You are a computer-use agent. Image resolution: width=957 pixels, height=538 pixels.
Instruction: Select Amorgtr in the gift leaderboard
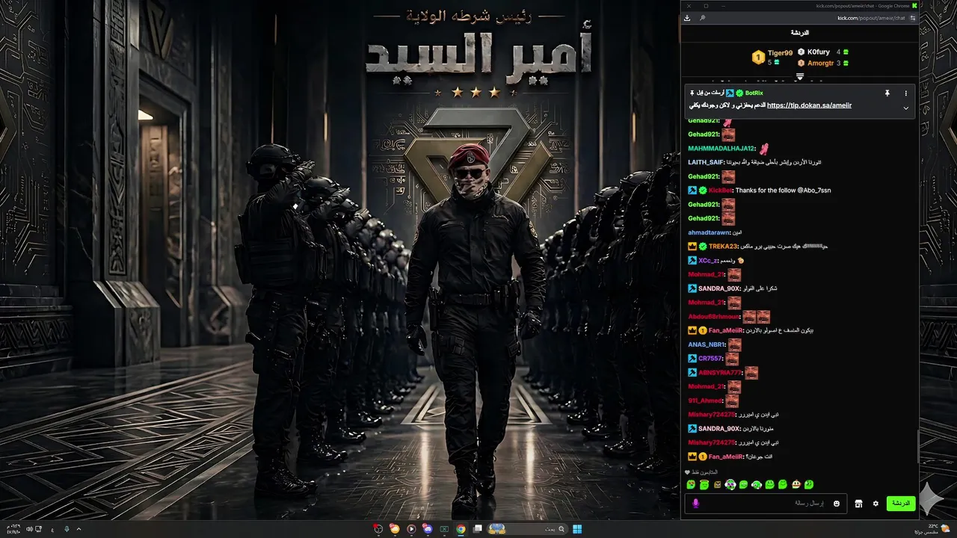coord(820,64)
